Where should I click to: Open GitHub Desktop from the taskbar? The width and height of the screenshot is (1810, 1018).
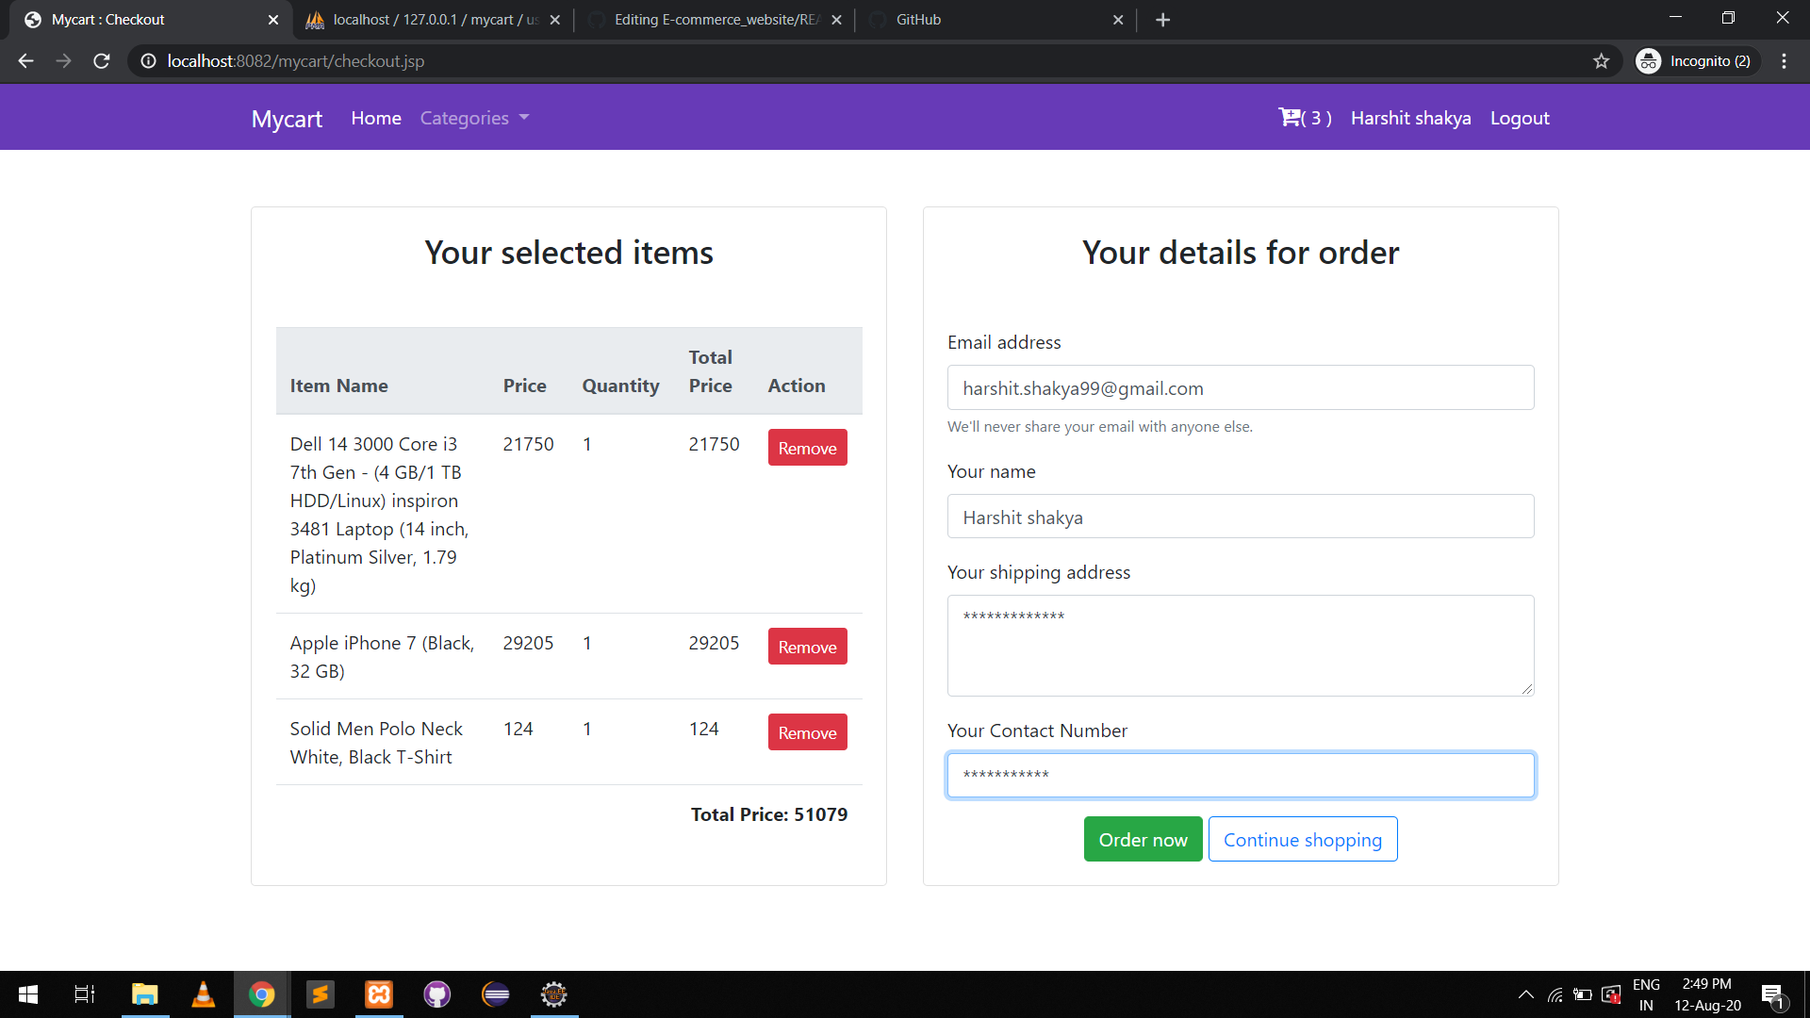click(x=436, y=994)
